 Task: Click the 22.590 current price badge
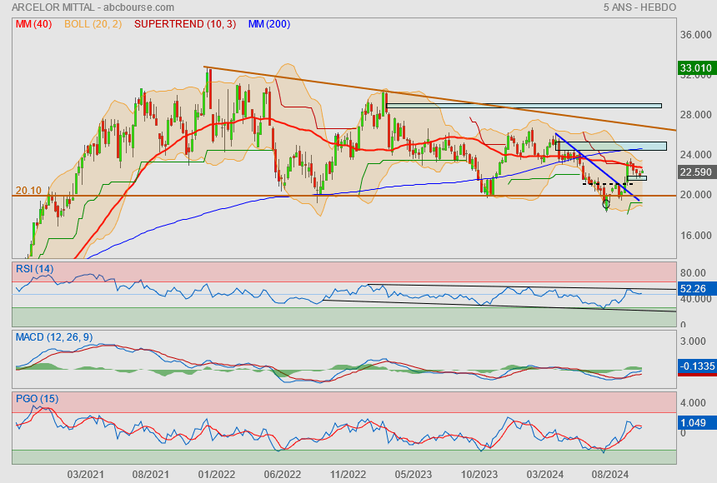(695, 172)
